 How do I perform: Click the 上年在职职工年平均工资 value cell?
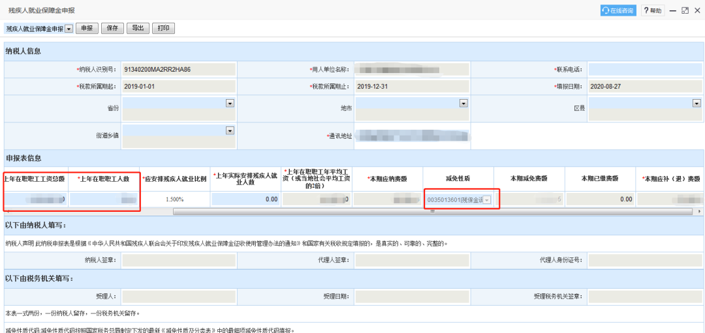tap(317, 199)
